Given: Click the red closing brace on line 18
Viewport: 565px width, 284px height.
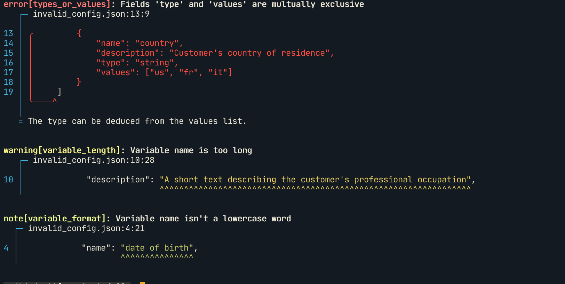Looking at the screenshot, I should pyautogui.click(x=79, y=82).
